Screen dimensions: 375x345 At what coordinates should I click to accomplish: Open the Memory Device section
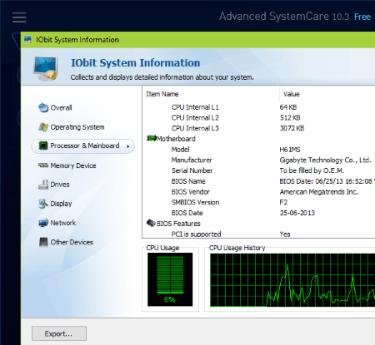pyautogui.click(x=73, y=165)
